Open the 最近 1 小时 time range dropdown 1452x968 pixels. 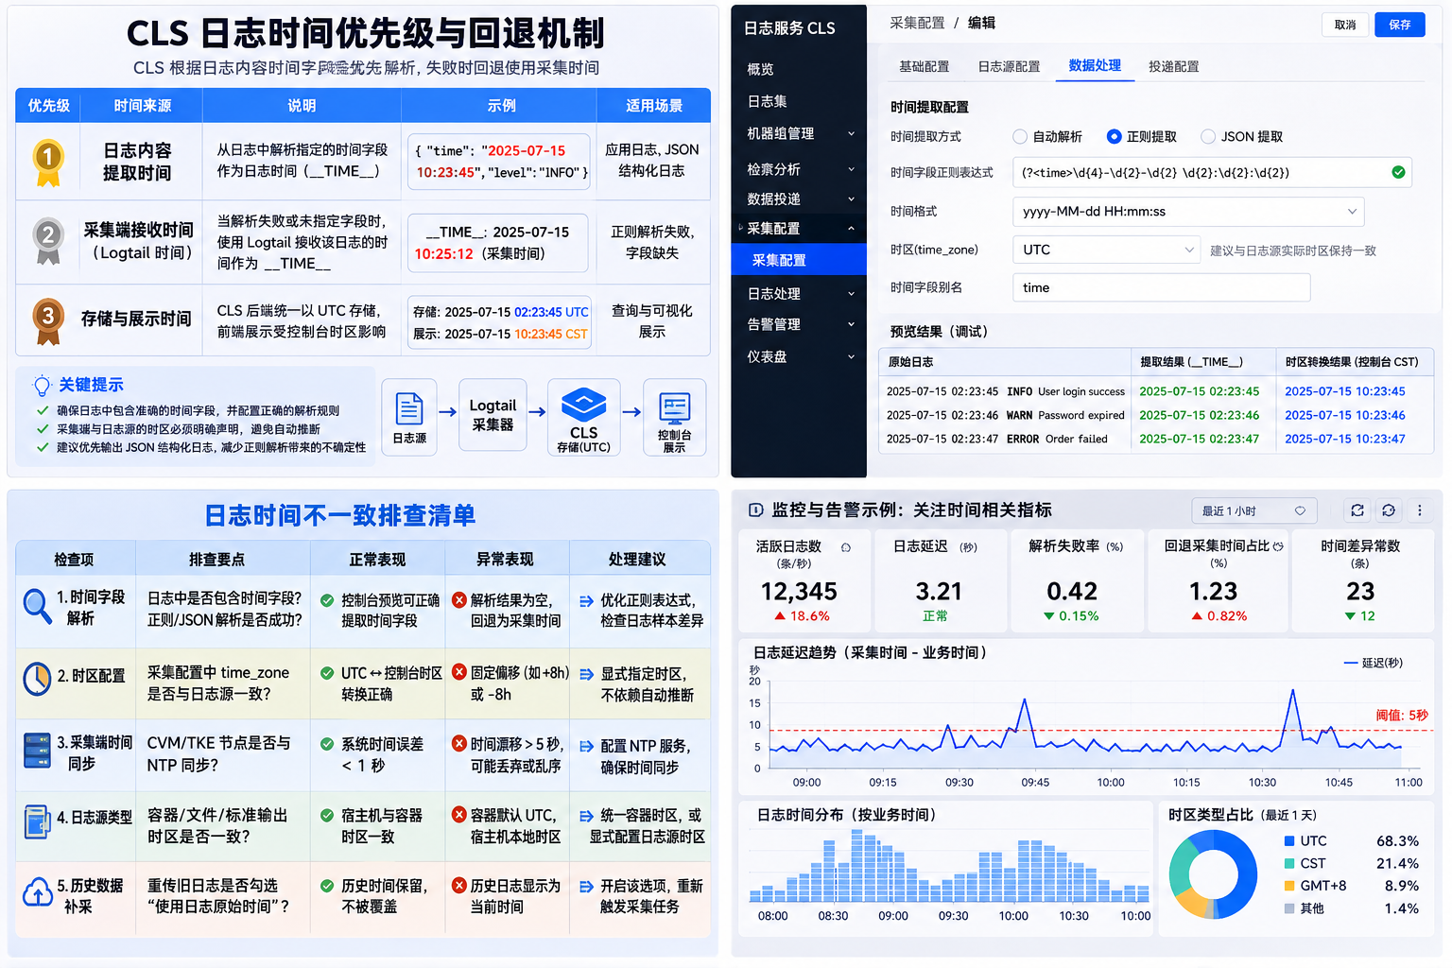(x=1253, y=510)
